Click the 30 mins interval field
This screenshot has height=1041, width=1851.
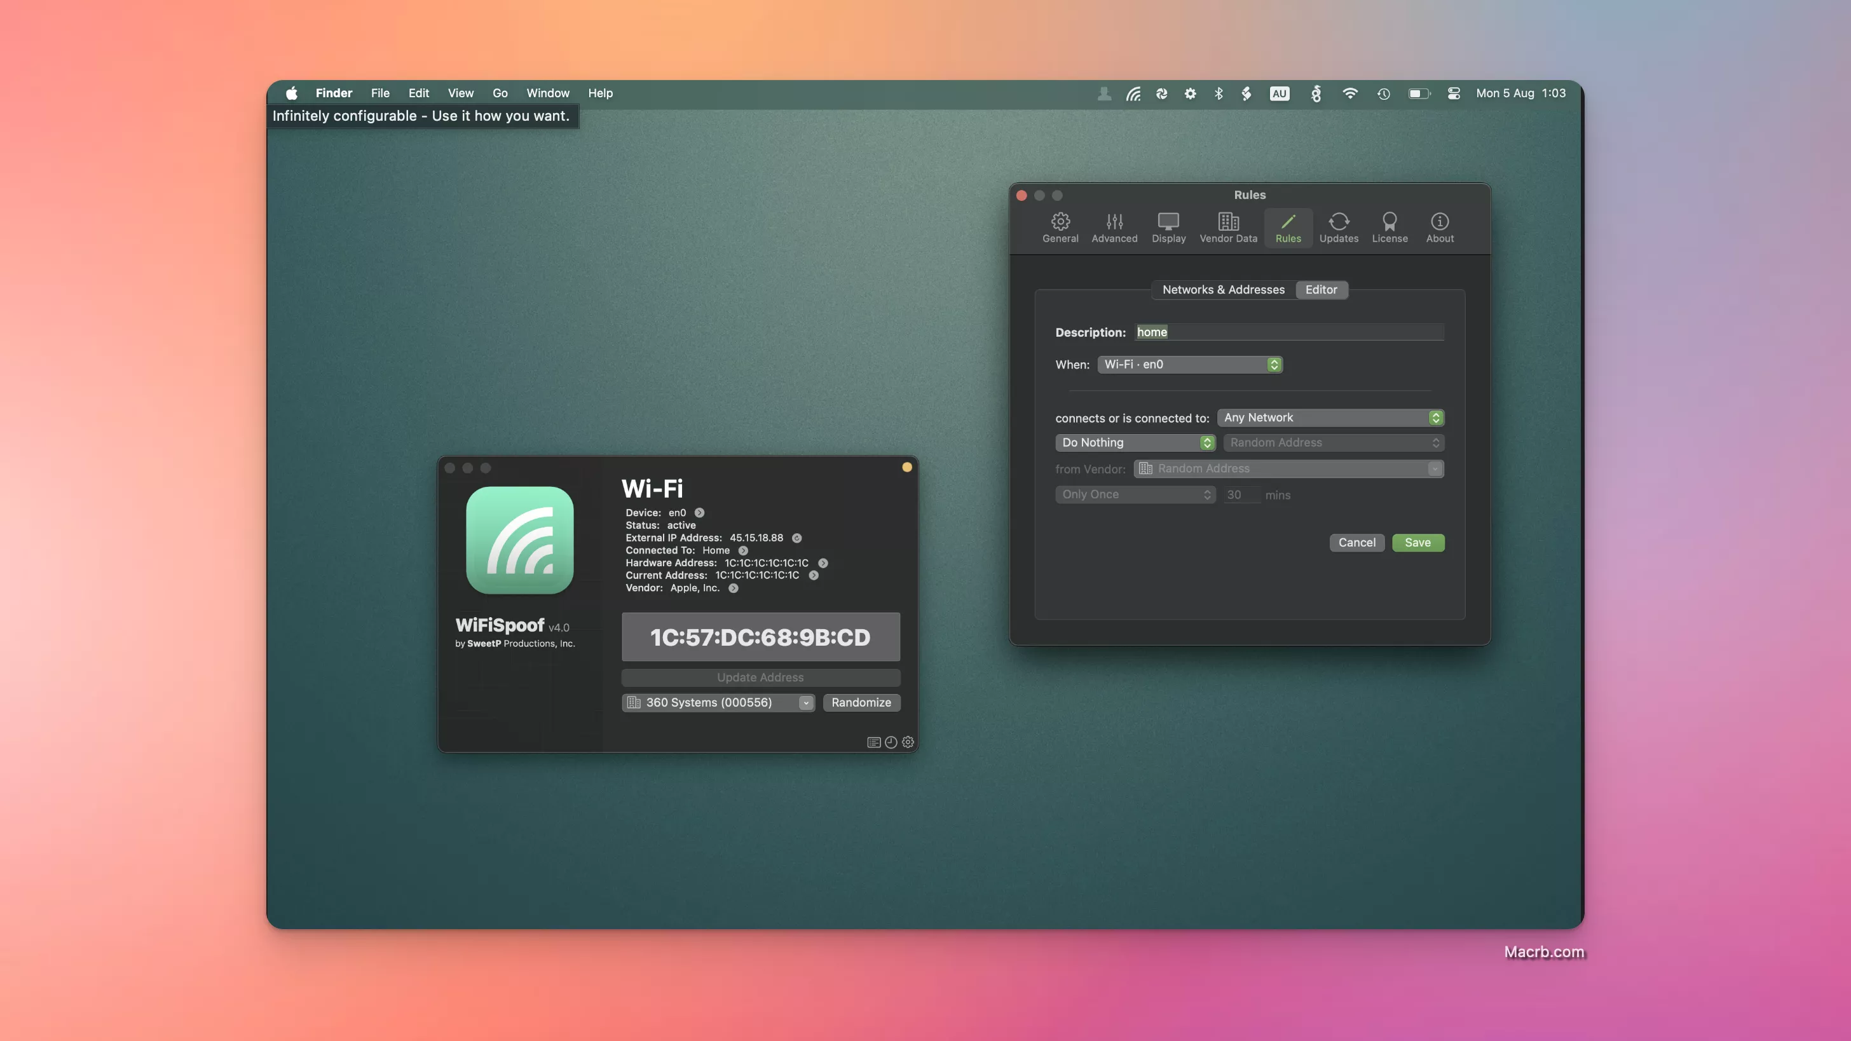tap(1241, 495)
